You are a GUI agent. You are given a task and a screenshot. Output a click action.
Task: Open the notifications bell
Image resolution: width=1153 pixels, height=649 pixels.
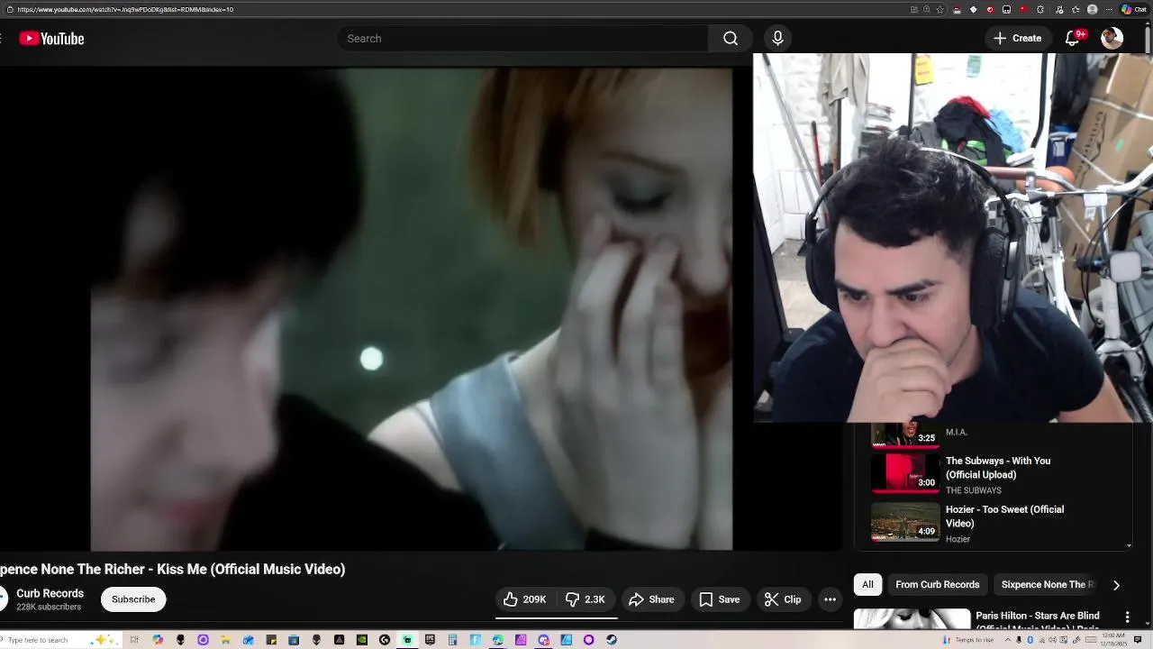(x=1072, y=38)
